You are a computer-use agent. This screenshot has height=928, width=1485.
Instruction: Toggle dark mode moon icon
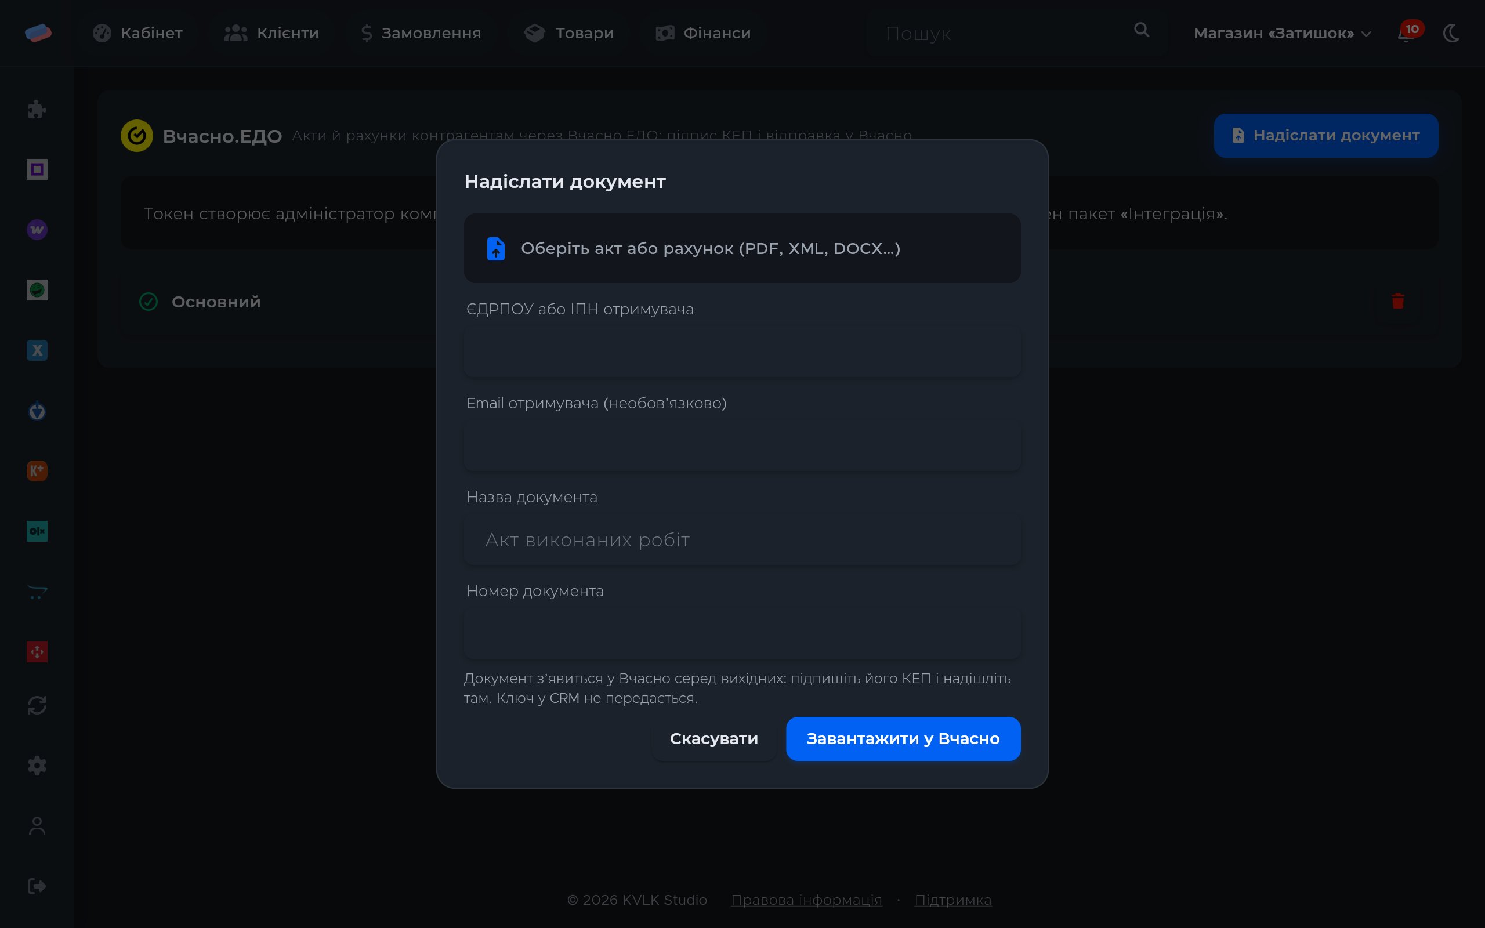pyautogui.click(x=1452, y=33)
